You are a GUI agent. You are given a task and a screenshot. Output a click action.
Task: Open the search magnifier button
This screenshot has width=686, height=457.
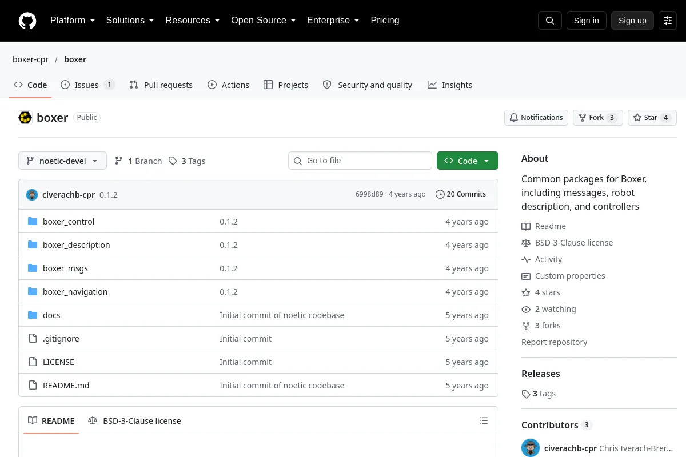point(549,21)
